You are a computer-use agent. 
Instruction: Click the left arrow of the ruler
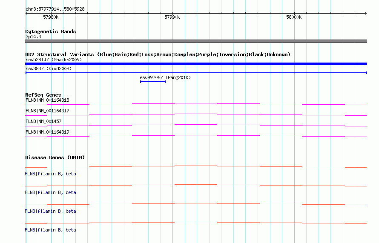click(x=26, y=14)
